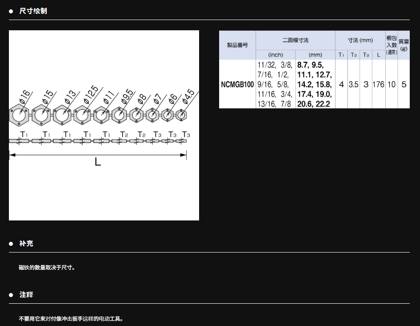
Task: Select the φ12.5 hexagon socket
Action: pos(82,115)
